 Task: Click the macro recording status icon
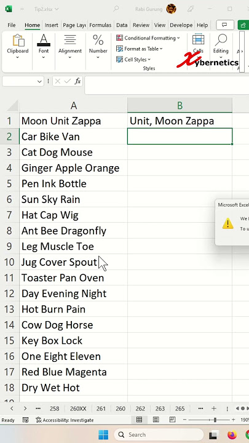[x=25, y=420]
